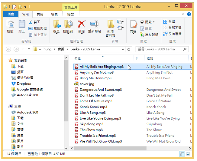The image size is (197, 161).
Task: Click the Paste (貼上) ribbon icon
Action: [x=22, y=26]
